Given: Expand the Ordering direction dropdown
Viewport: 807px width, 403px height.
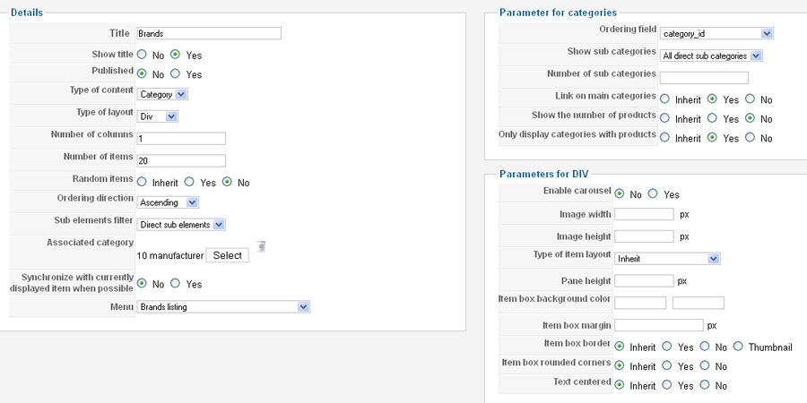Looking at the screenshot, I should [168, 202].
